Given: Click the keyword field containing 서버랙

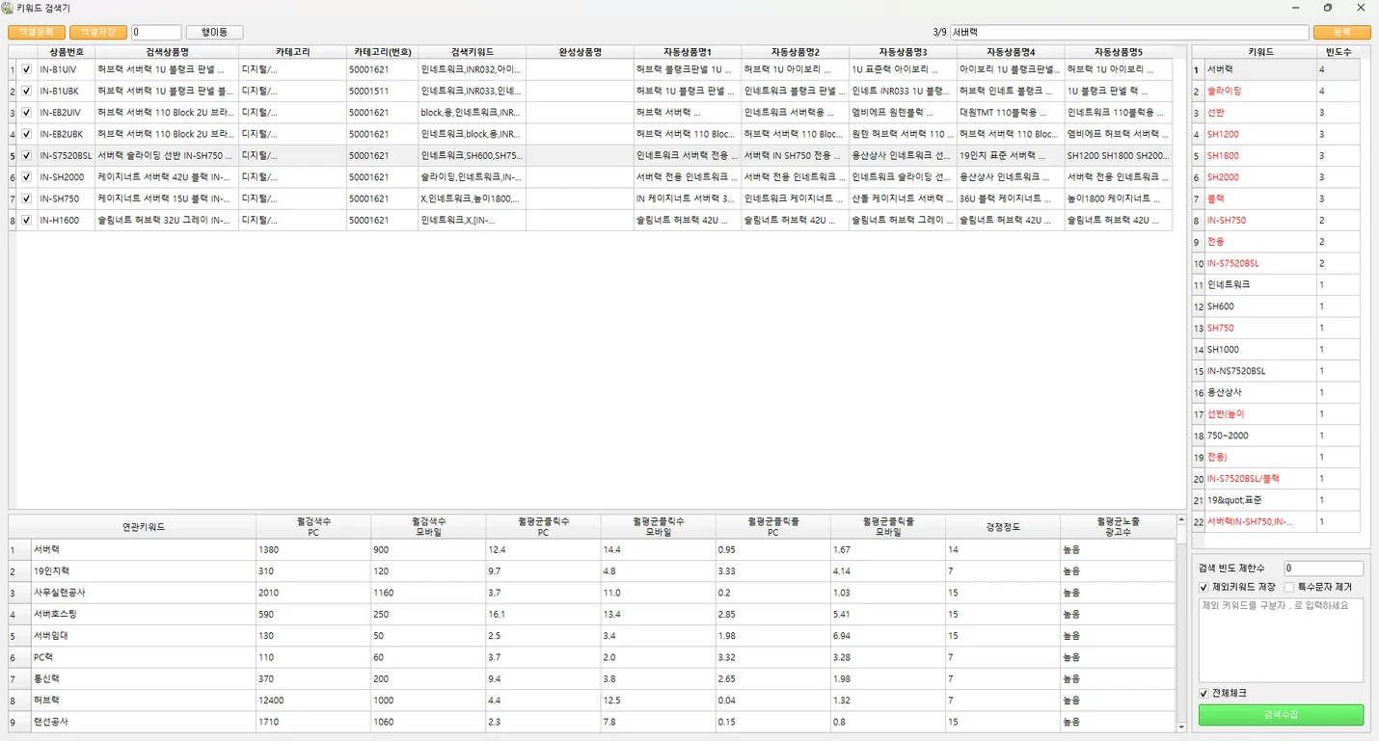Looking at the screenshot, I should pos(1129,32).
